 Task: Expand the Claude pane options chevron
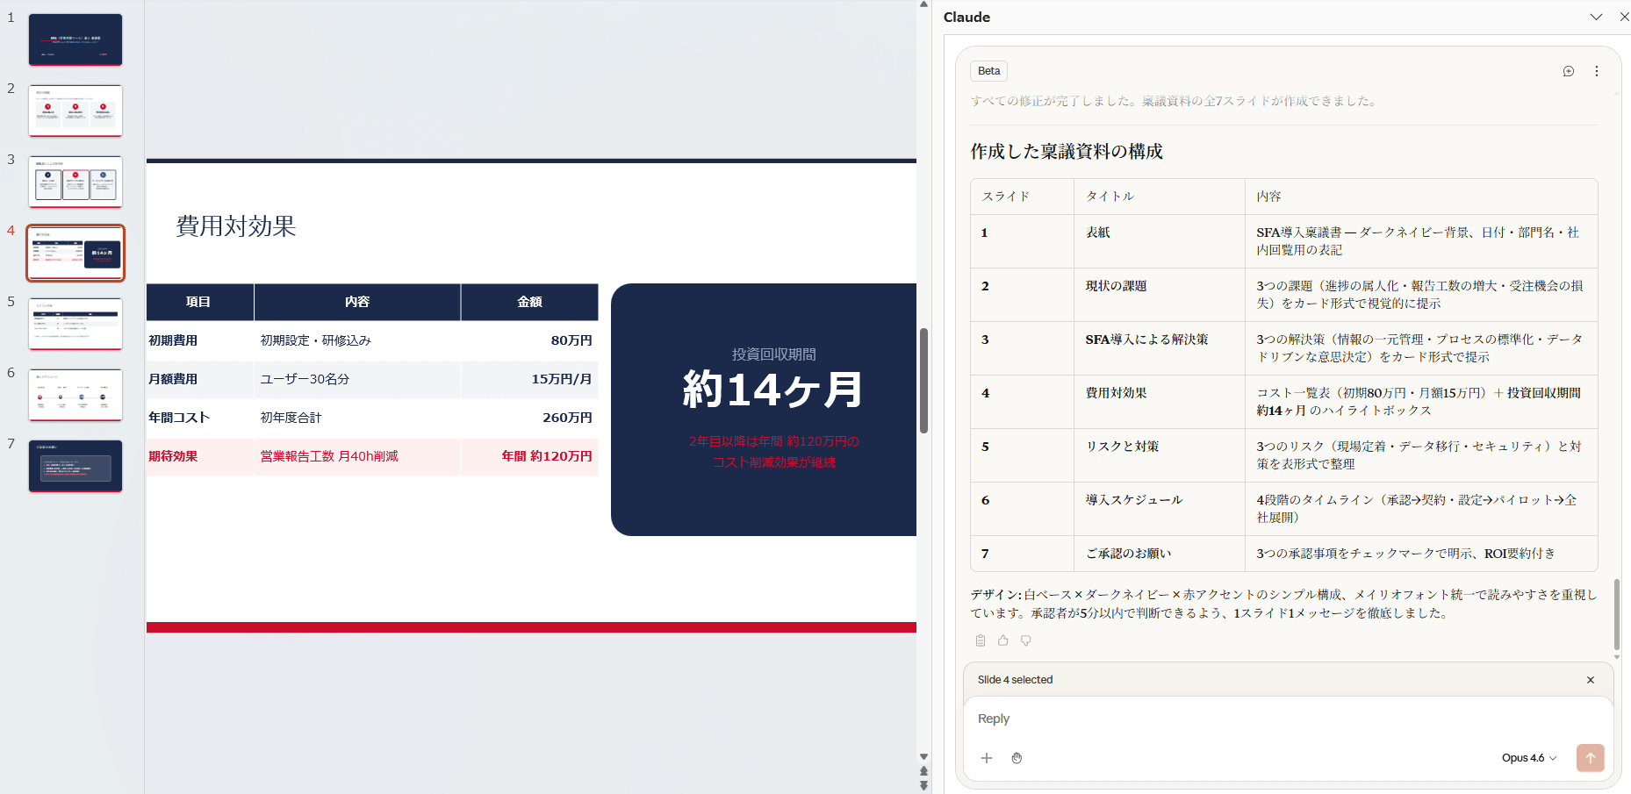[1596, 17]
